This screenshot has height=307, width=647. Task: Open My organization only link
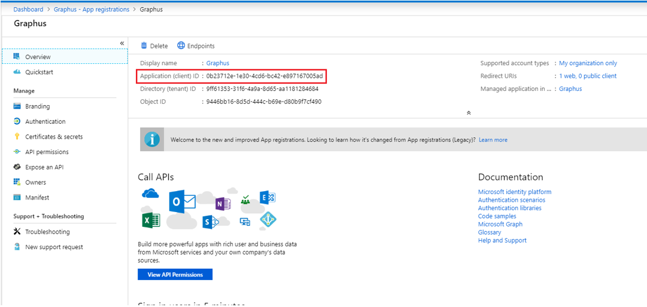[588, 63]
